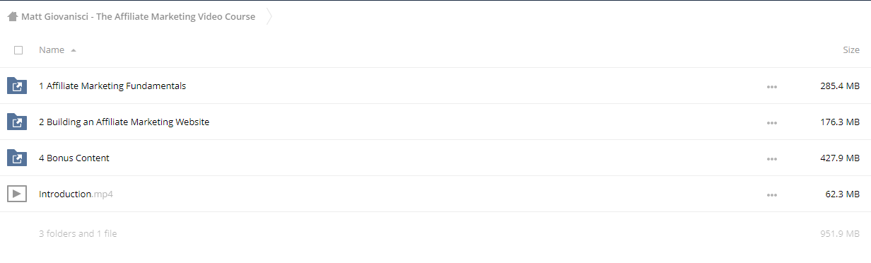Toggle the select-all checkbox in header
871x263 pixels.
coord(18,50)
